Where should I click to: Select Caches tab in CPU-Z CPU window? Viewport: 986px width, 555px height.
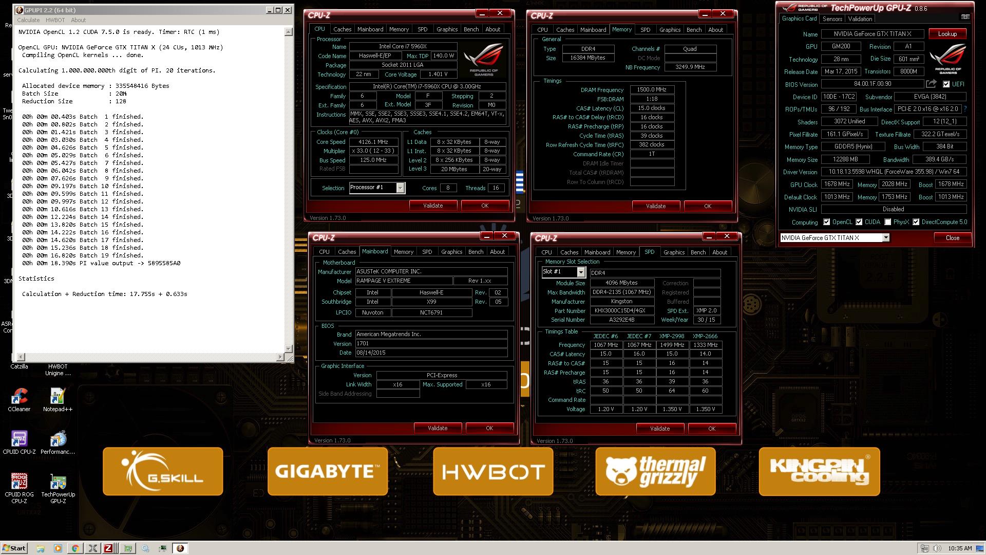(x=342, y=29)
